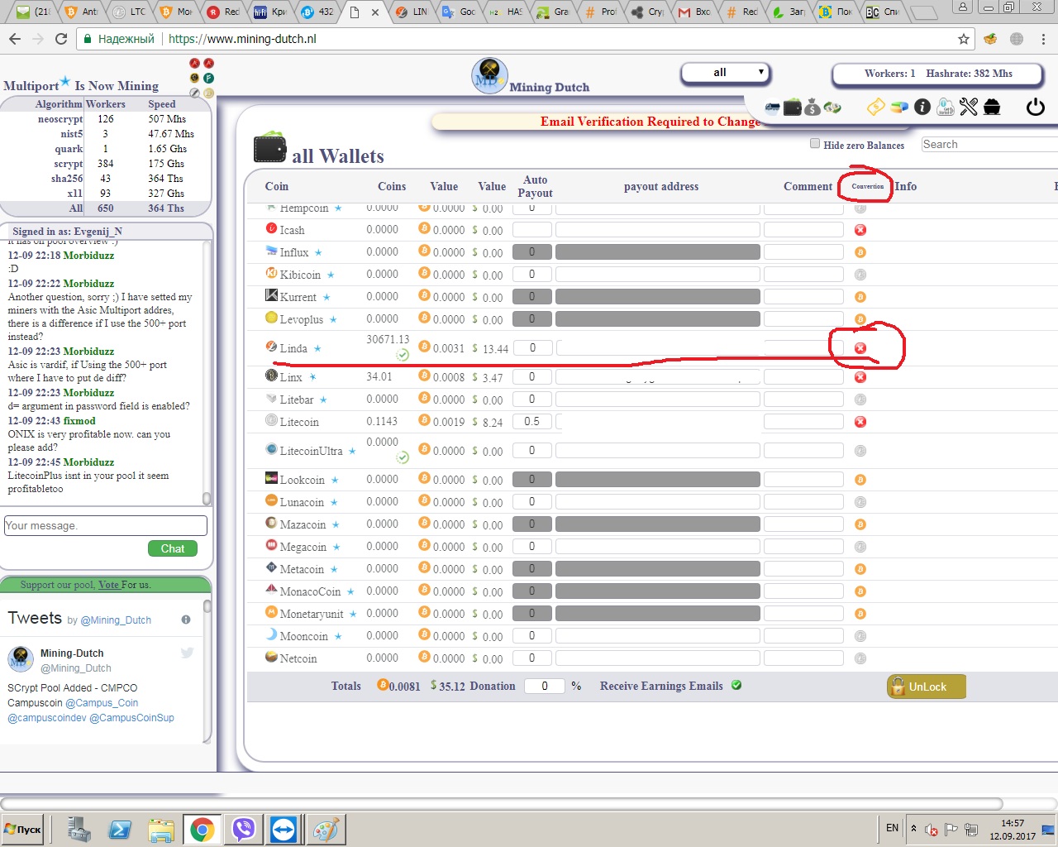This screenshot has height=847, width=1058.
Task: Click the Workers Hashrate status box
Action: point(937,74)
